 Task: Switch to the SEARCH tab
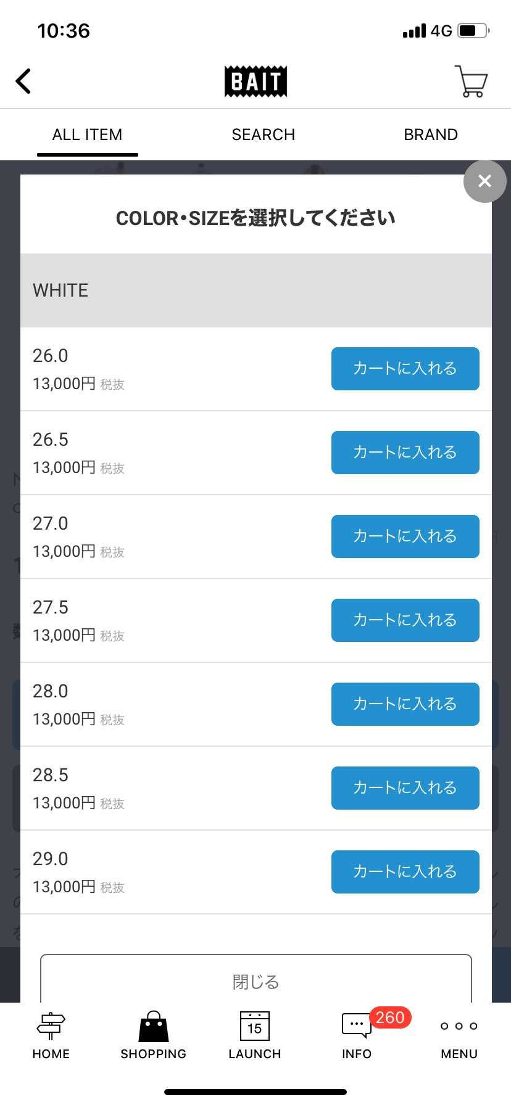[264, 134]
